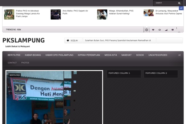Click the BERITA PKS tag on featured image
The height and width of the screenshot is (124, 186).
[15, 75]
